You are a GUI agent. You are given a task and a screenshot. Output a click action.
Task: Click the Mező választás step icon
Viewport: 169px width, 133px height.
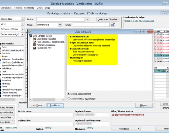tap(34, 42)
